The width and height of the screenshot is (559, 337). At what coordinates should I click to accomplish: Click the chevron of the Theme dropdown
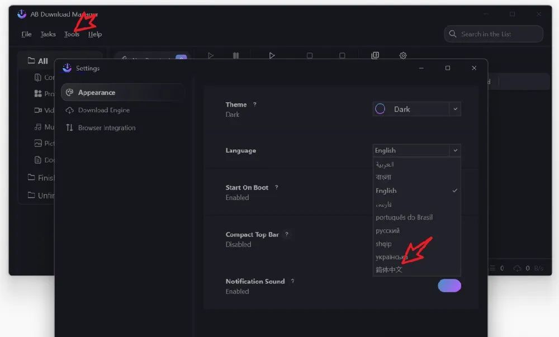455,109
